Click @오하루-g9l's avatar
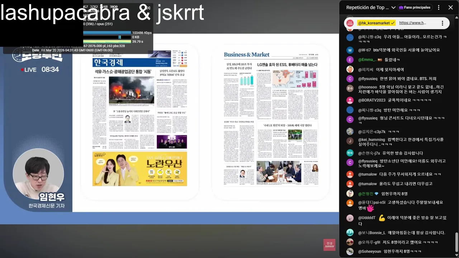Screen dimensions: 459x258 pyautogui.click(x=350, y=242)
